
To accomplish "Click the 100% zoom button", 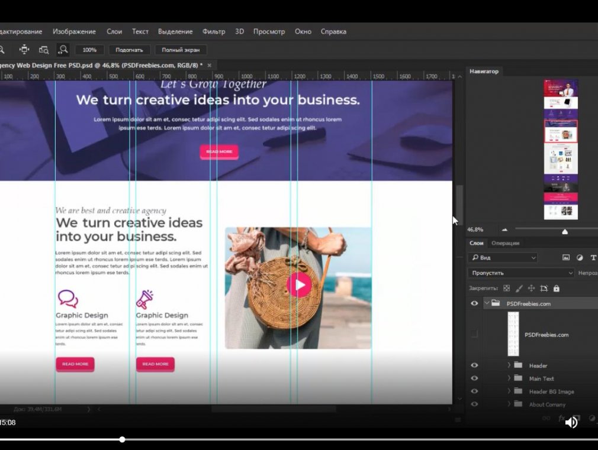I will click(89, 50).
